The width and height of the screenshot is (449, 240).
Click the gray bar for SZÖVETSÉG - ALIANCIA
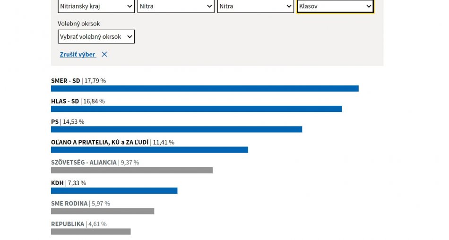click(x=132, y=170)
